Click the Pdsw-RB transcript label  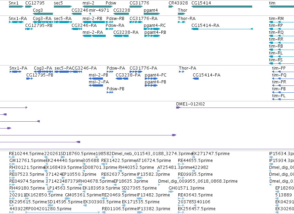115,19
